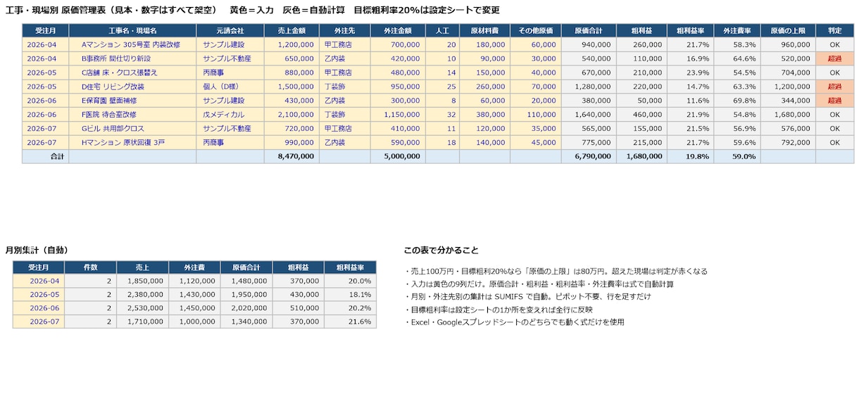Click the 外注金額 column header
This screenshot has width=859, height=399.
[x=398, y=31]
